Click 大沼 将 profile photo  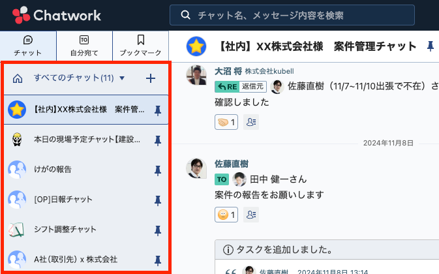click(196, 75)
